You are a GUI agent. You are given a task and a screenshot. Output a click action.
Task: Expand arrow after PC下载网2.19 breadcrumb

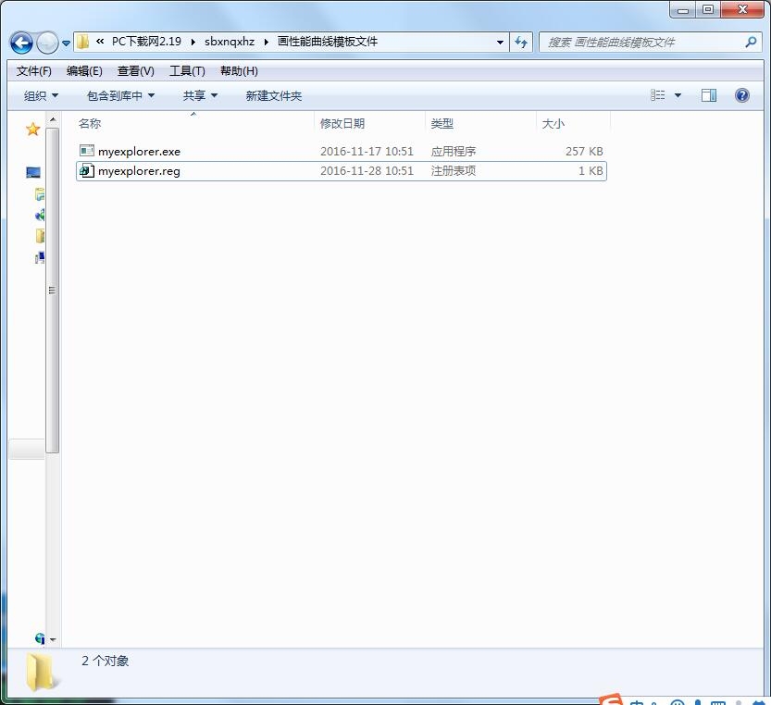pyautogui.click(x=193, y=43)
